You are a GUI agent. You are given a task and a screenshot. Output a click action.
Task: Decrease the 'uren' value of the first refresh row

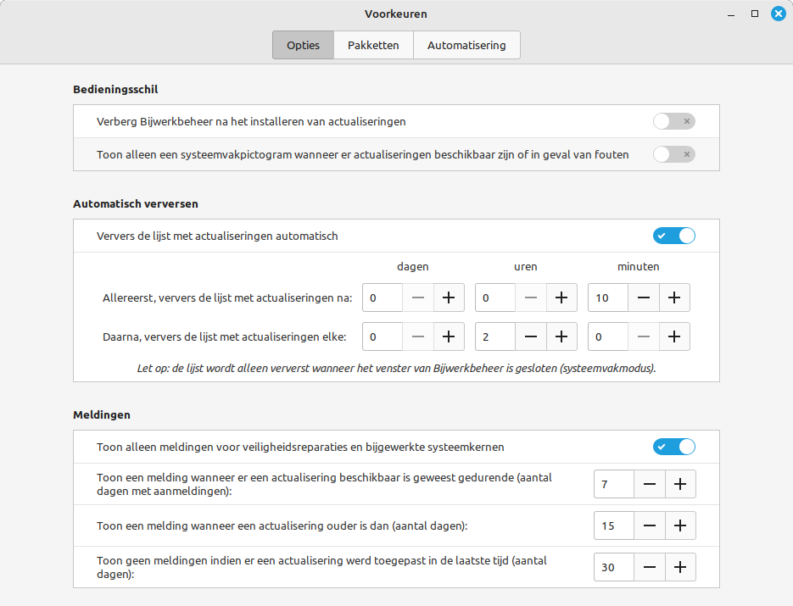(x=531, y=297)
